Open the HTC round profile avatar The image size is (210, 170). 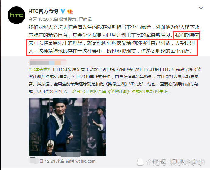[16, 15]
